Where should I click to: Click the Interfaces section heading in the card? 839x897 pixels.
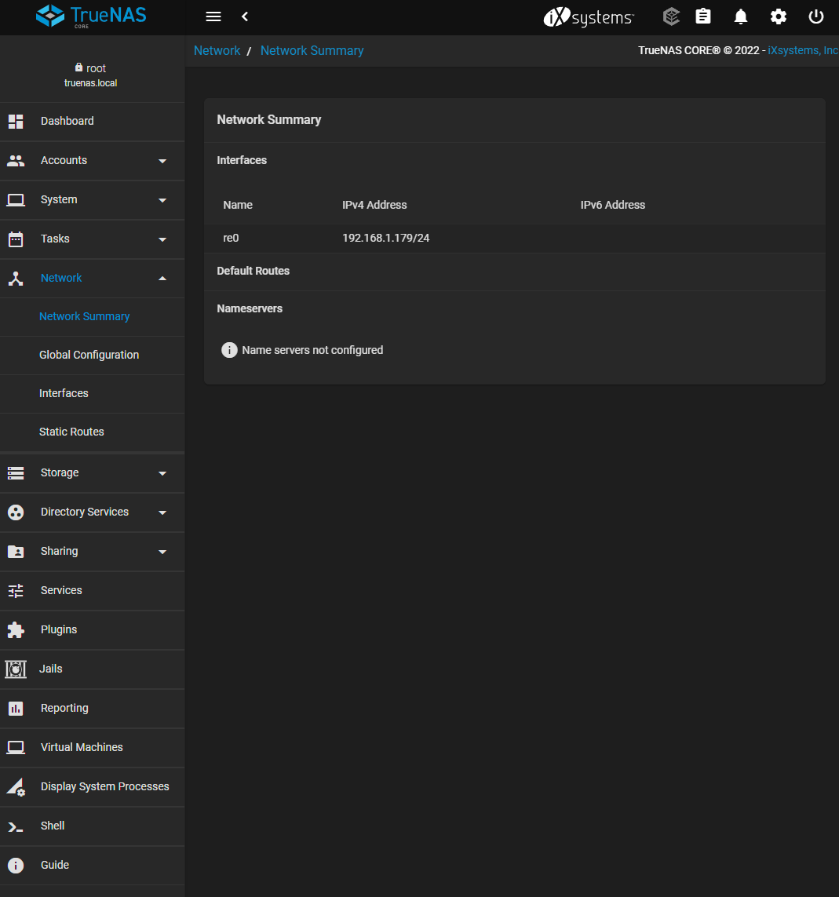pos(242,160)
